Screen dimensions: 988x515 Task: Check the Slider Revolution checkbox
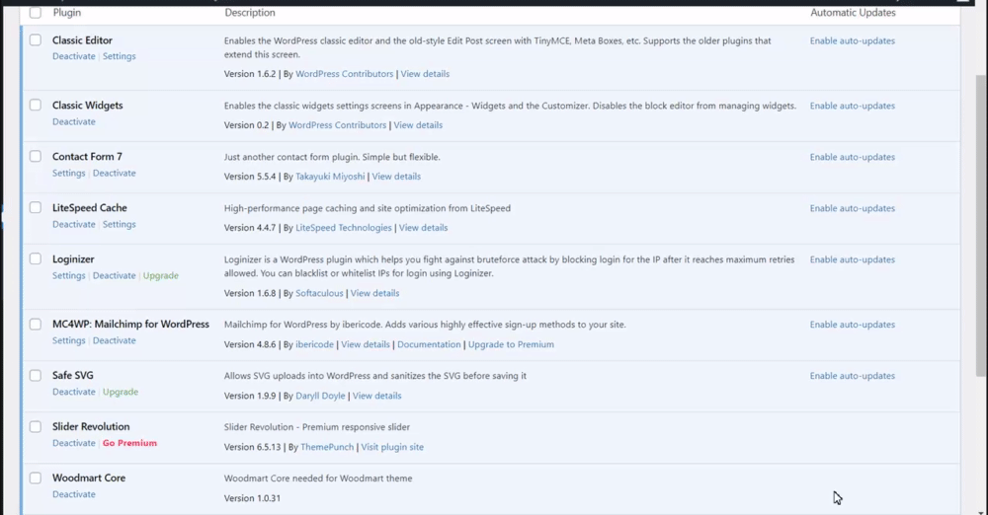(36, 427)
